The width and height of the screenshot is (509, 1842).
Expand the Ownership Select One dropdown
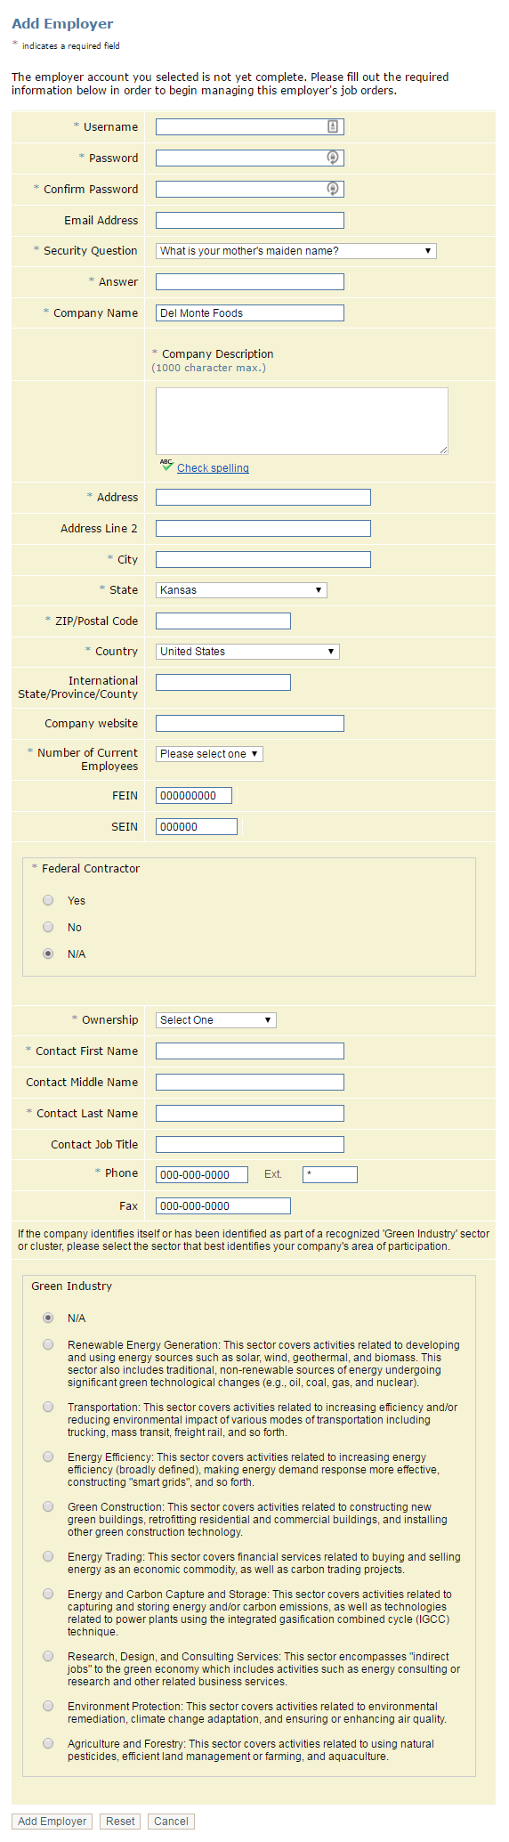tap(216, 1020)
